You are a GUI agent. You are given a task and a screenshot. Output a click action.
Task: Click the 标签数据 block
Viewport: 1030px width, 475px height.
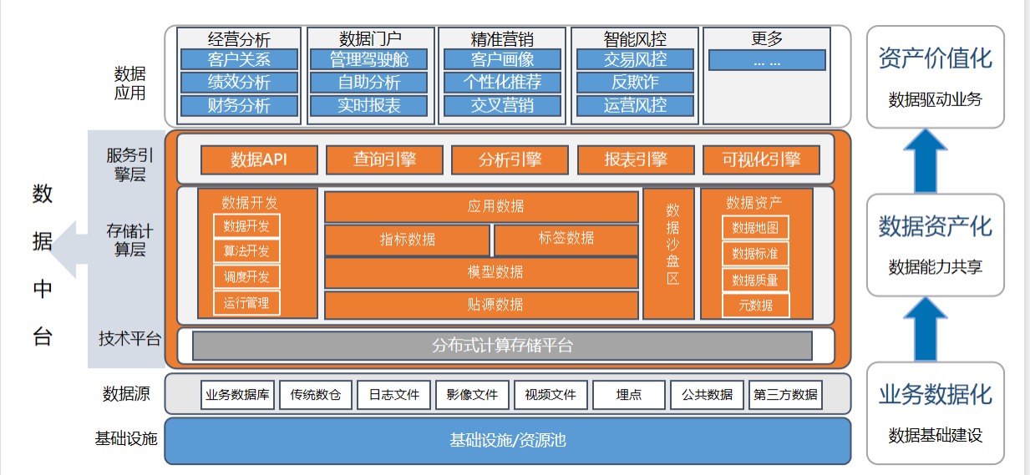point(566,240)
